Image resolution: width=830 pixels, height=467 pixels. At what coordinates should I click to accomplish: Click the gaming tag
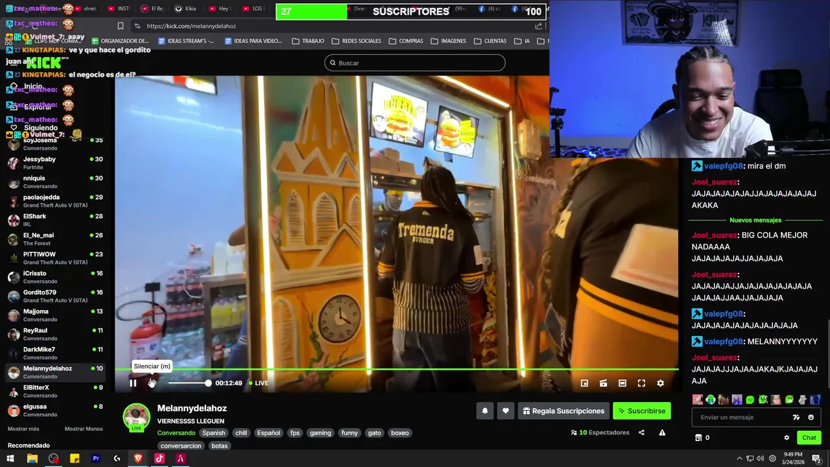pyautogui.click(x=320, y=433)
